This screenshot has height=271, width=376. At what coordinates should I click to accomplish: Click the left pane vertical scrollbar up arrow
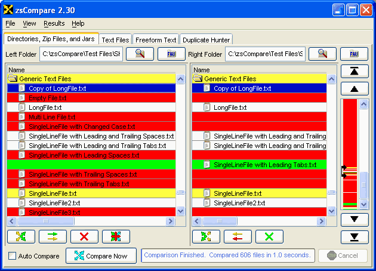point(181,79)
